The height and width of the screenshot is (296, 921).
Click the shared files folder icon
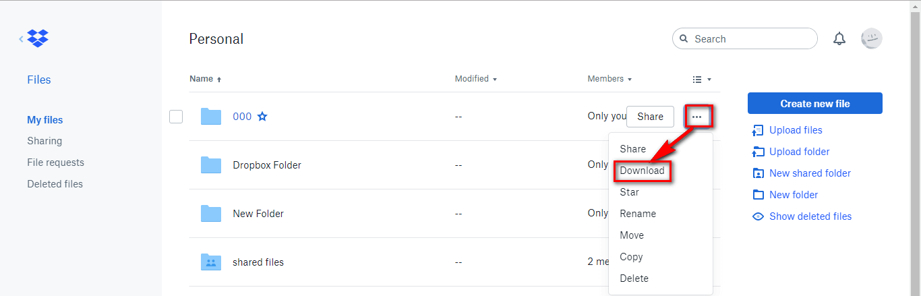pyautogui.click(x=211, y=262)
